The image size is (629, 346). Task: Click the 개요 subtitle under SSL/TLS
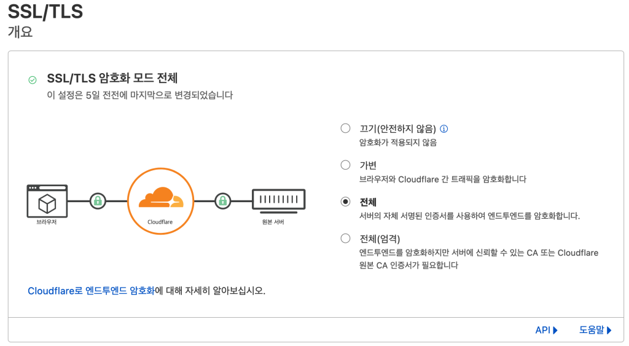click(20, 32)
